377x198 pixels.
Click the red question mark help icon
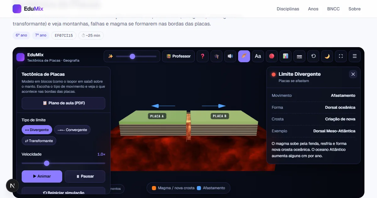pos(202,56)
